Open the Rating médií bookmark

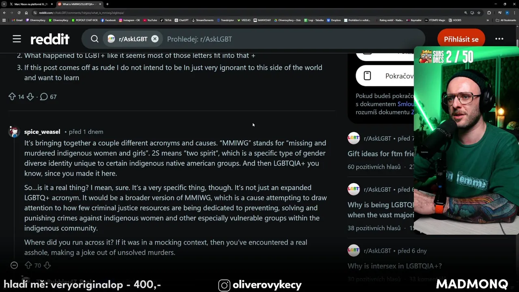(x=389, y=20)
